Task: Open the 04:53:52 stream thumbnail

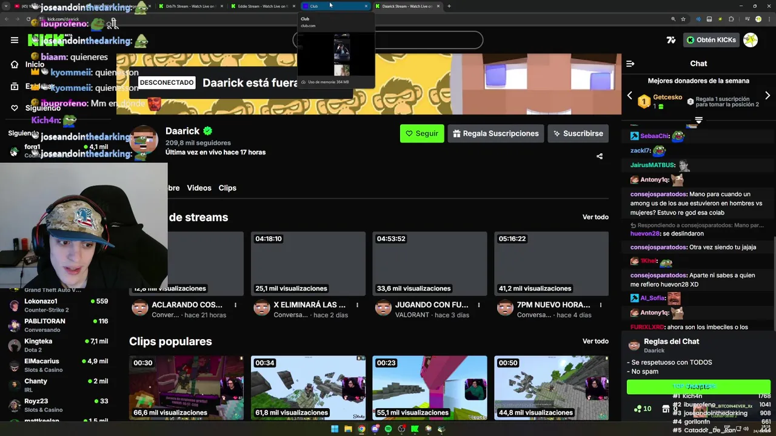Action: pos(429,263)
